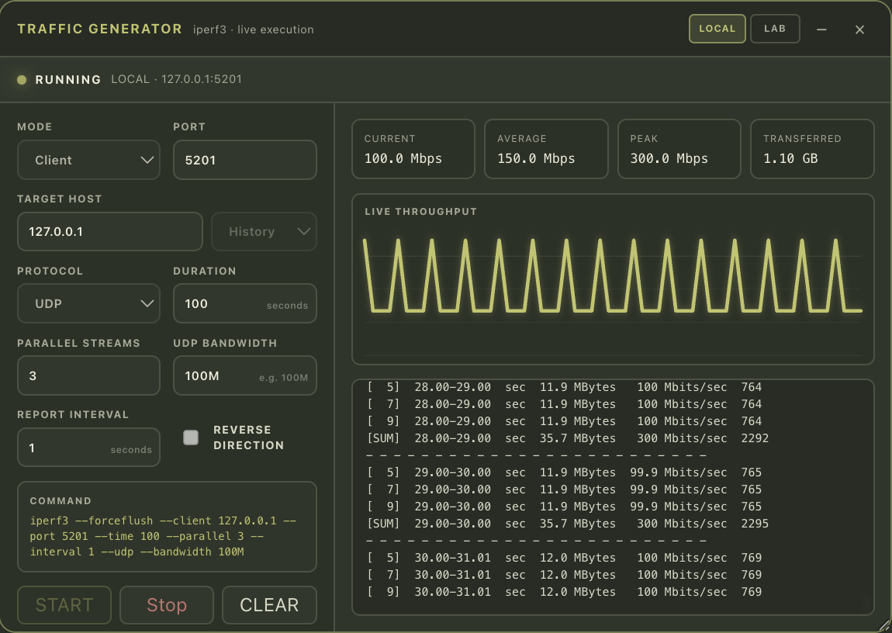Image resolution: width=892 pixels, height=633 pixels.
Task: Switch to the LOCAL tab
Action: point(717,29)
